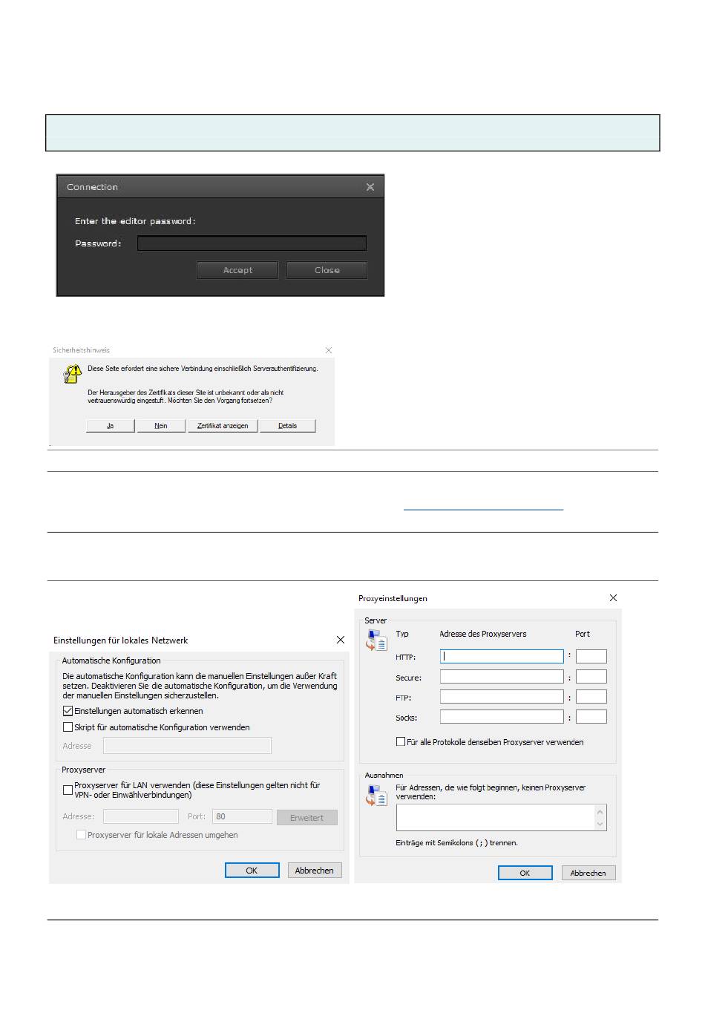Click OK in Einstellungen für lokales Netzwerk
705x1016 pixels.
coord(252,871)
